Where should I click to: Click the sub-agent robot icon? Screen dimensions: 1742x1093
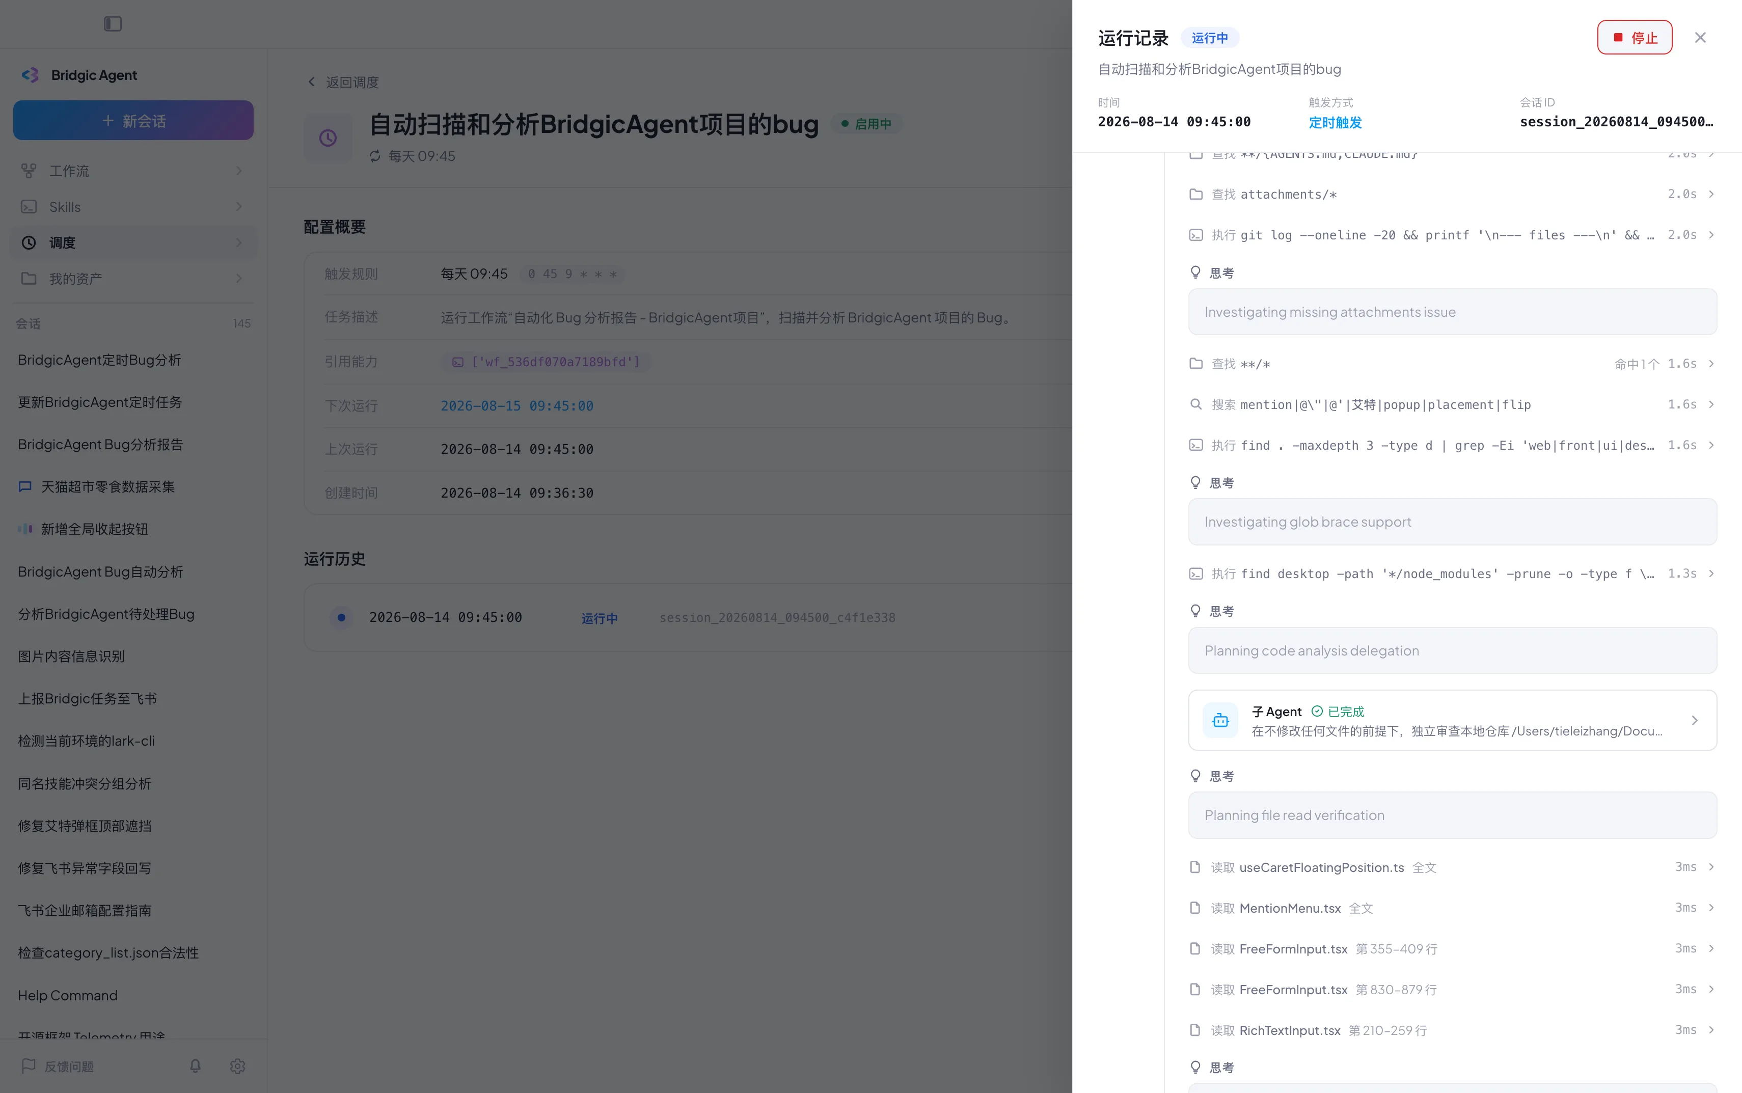pyautogui.click(x=1221, y=720)
